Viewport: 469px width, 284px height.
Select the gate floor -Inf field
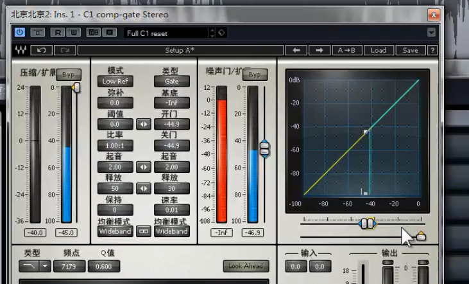[172, 103]
